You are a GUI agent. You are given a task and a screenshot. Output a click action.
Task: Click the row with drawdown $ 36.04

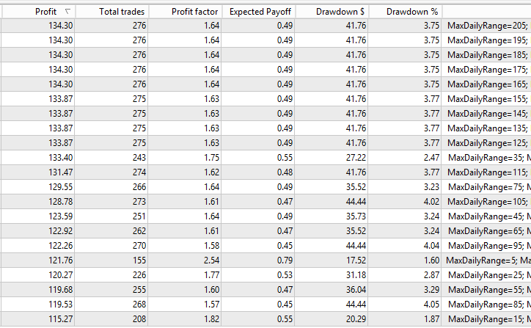coord(265,290)
